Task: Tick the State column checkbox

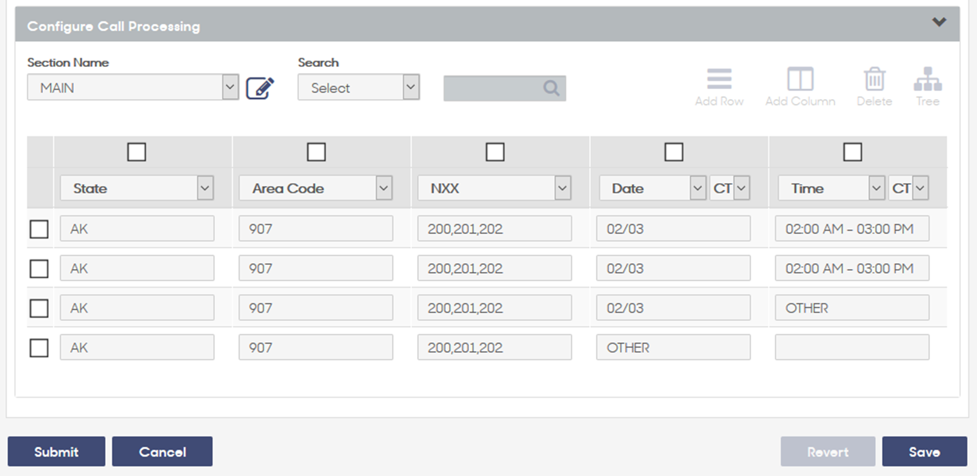Action: click(x=136, y=152)
